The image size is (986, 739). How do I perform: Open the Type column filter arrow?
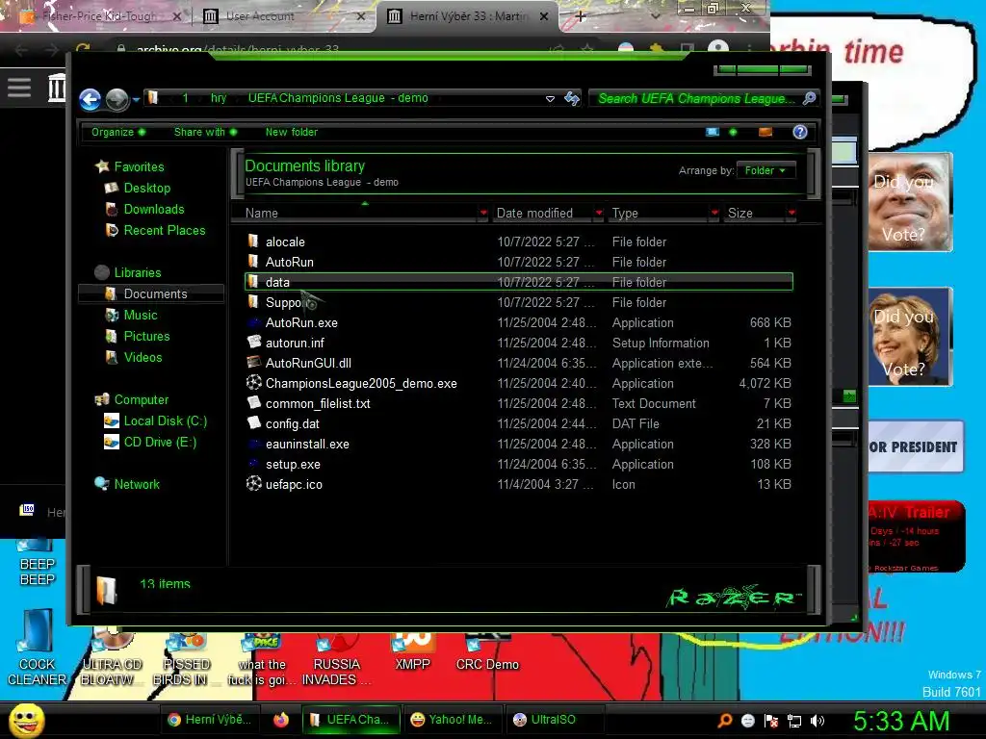(x=714, y=213)
